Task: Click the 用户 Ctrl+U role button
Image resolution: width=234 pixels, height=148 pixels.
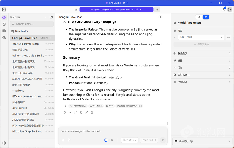Action: click(x=129, y=140)
